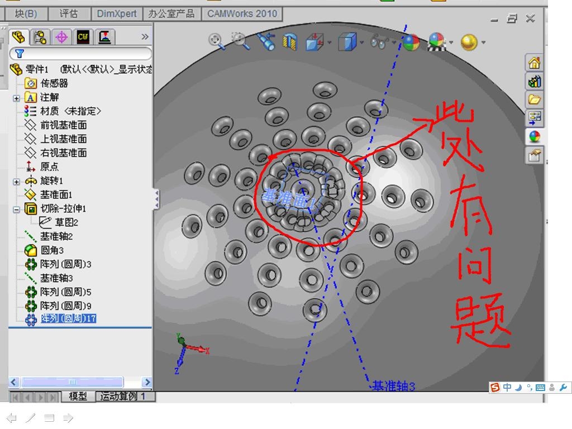The width and height of the screenshot is (572, 429).
Task: Toggle the Section View tool
Action: tap(290, 41)
